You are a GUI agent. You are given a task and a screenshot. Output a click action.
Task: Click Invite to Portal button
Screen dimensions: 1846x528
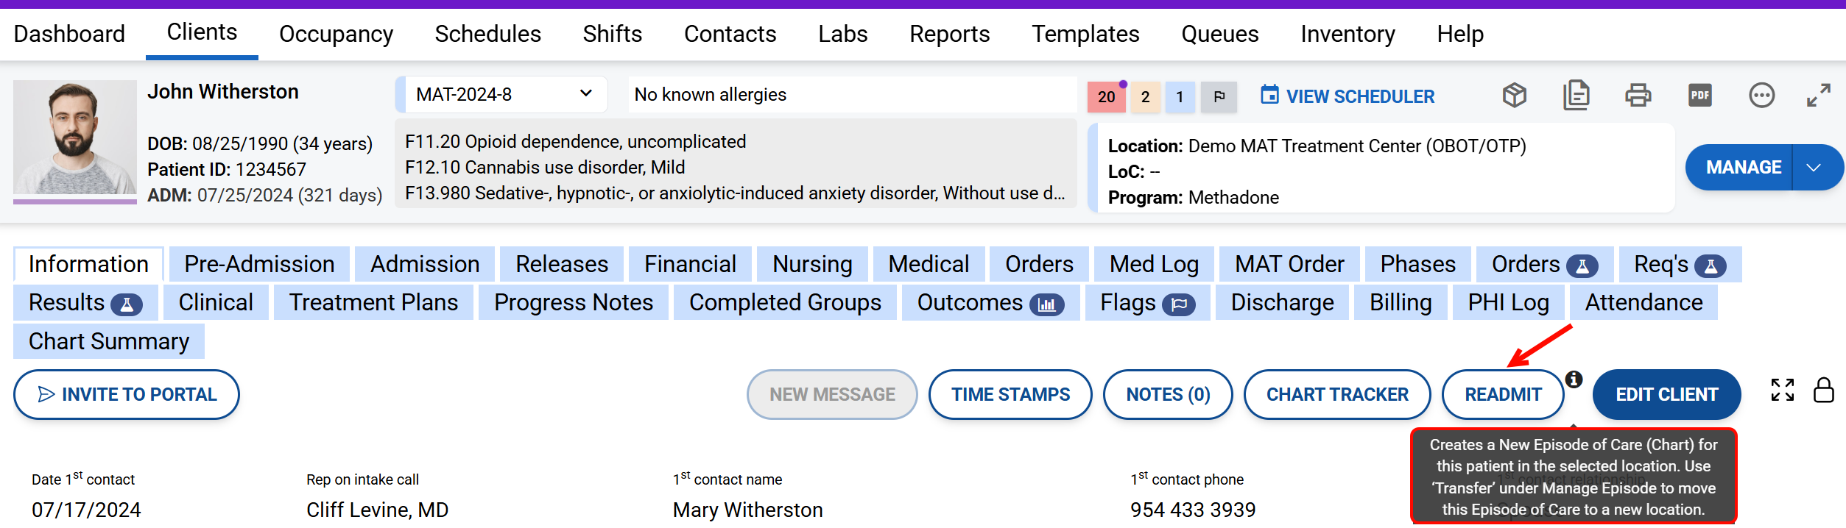[x=127, y=395]
